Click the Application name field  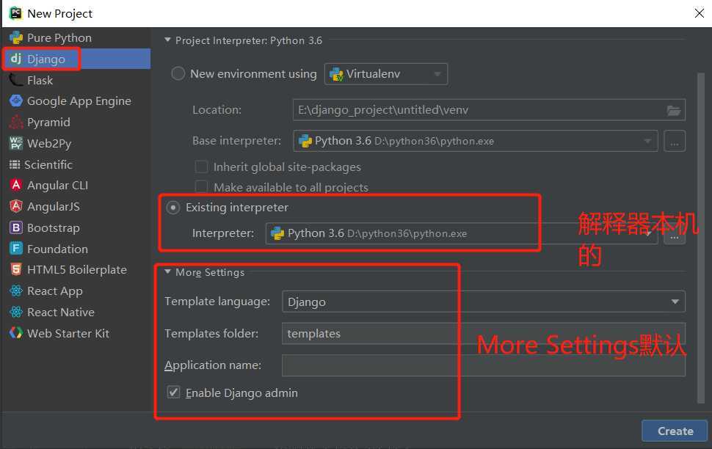(x=484, y=365)
